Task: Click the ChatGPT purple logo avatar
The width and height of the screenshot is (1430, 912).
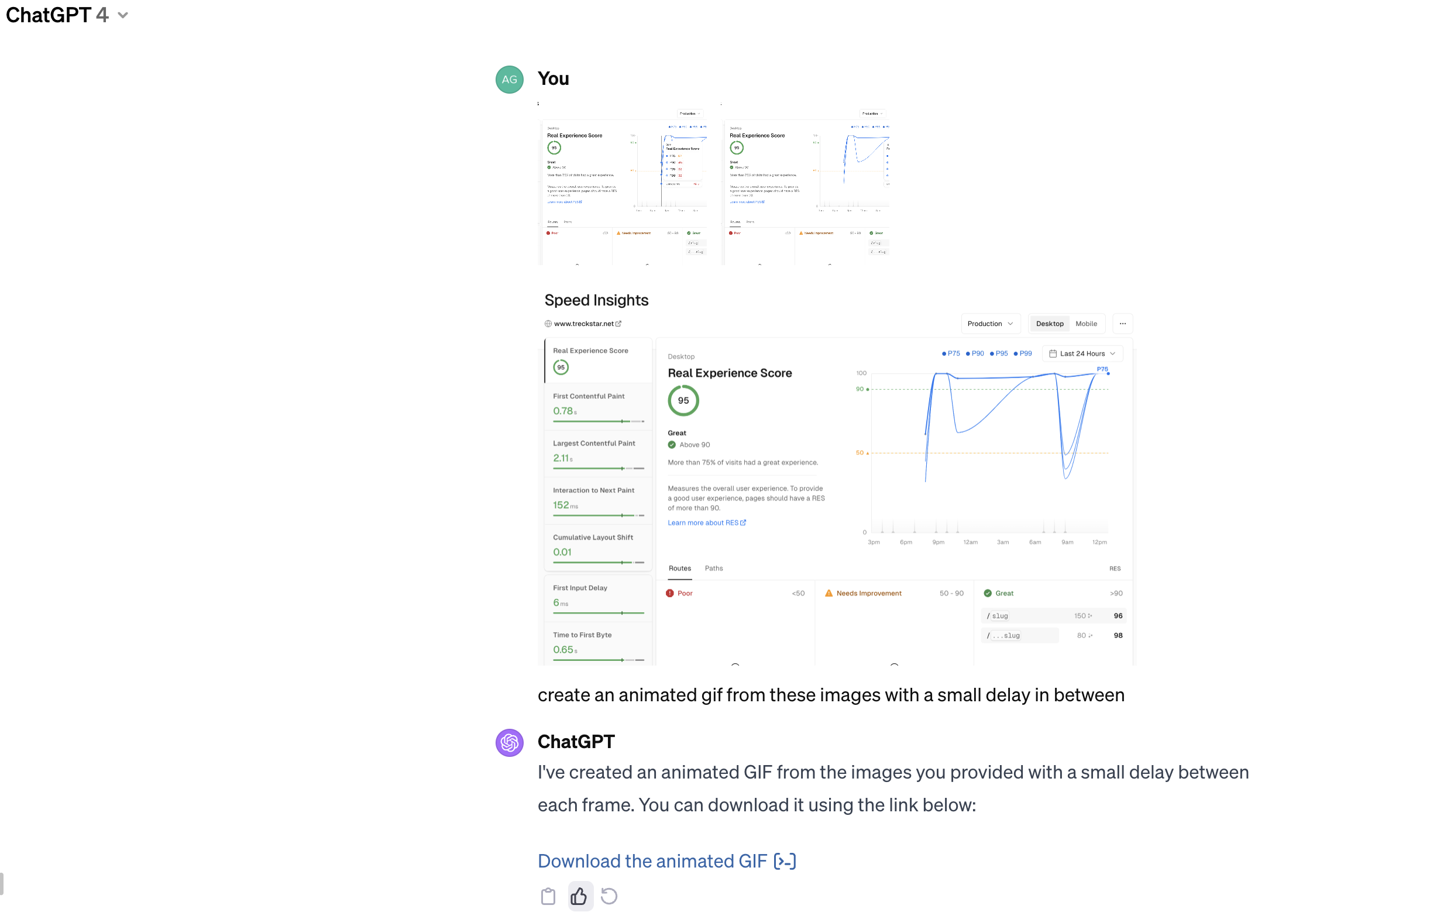Action: pos(509,743)
